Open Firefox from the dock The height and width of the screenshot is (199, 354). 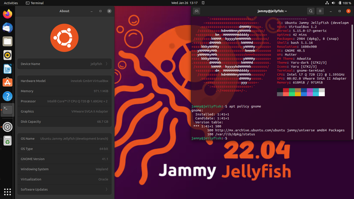pos(7,14)
